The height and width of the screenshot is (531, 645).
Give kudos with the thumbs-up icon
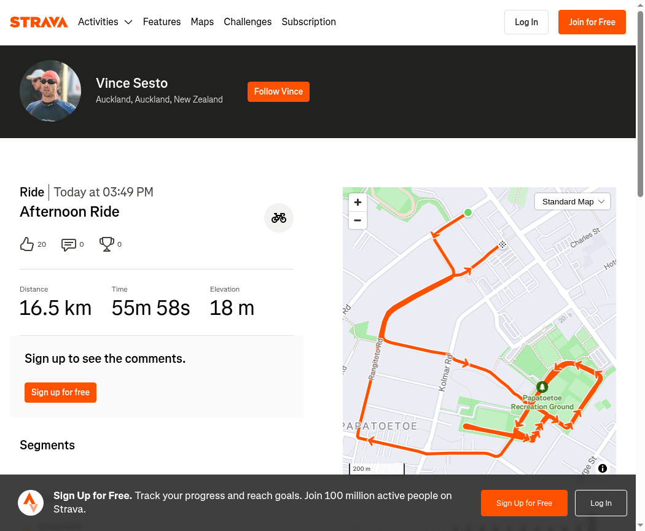[27, 244]
